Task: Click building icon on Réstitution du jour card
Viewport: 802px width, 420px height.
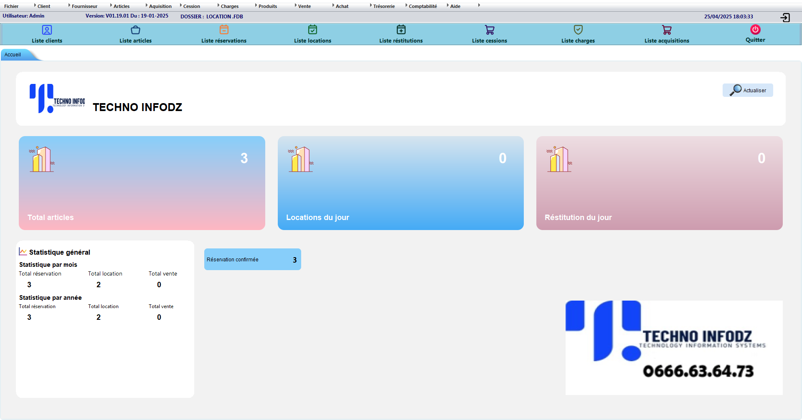Action: tap(559, 159)
